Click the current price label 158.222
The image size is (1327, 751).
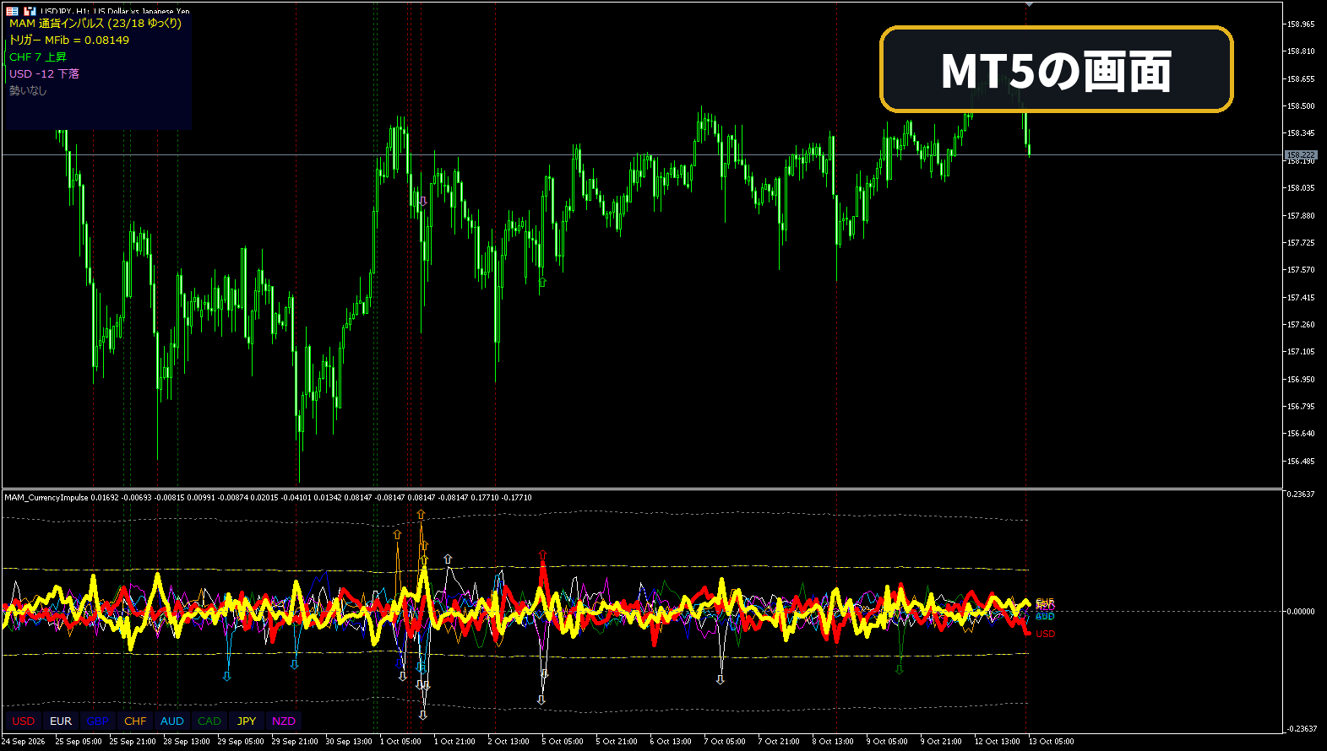1301,155
